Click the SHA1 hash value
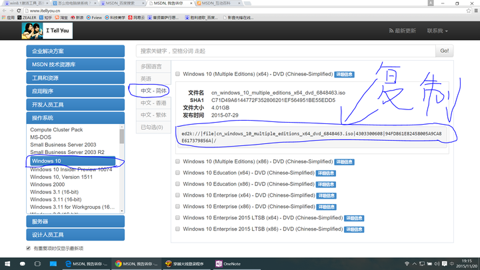The width and height of the screenshot is (480, 270). tap(273, 100)
